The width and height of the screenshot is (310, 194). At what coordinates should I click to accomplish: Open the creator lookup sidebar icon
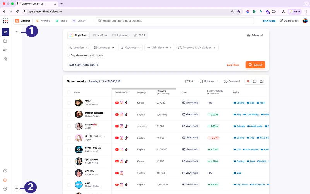(x=5, y=59)
